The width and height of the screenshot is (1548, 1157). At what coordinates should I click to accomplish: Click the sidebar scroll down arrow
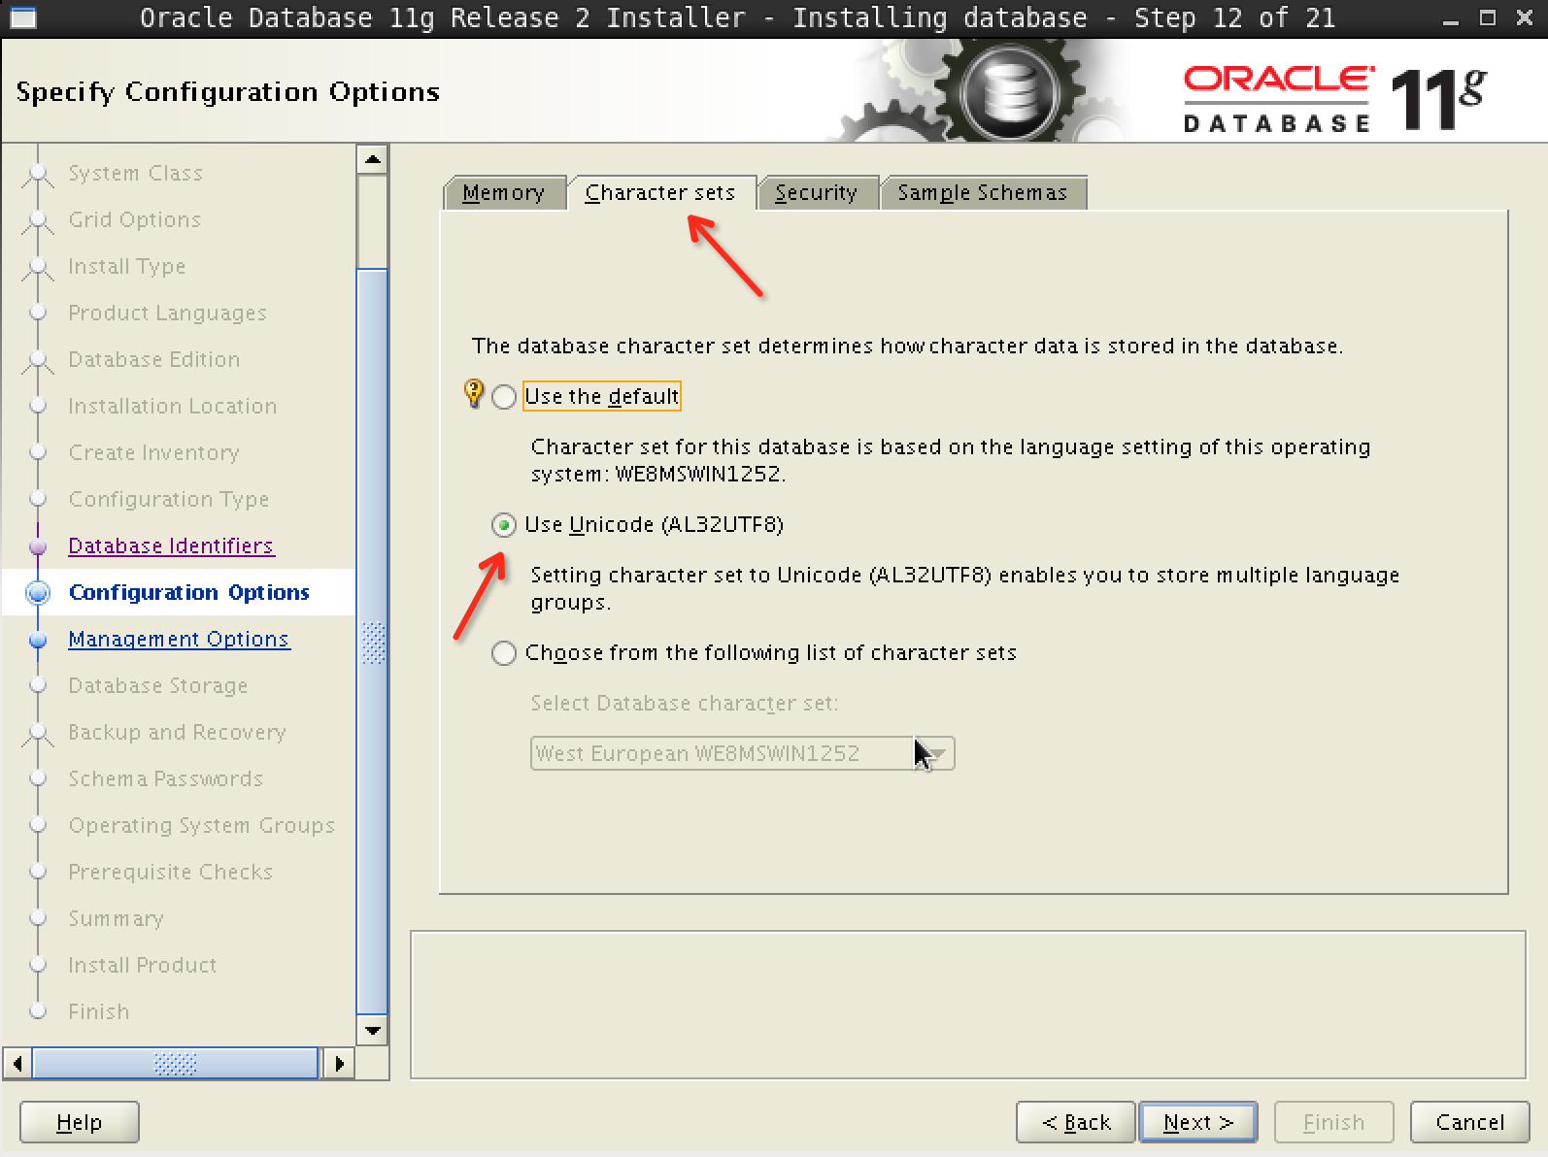click(373, 1030)
